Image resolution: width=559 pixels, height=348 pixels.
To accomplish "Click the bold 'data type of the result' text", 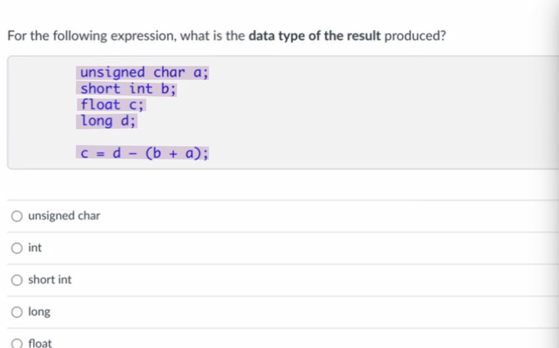I will pyautogui.click(x=315, y=36).
